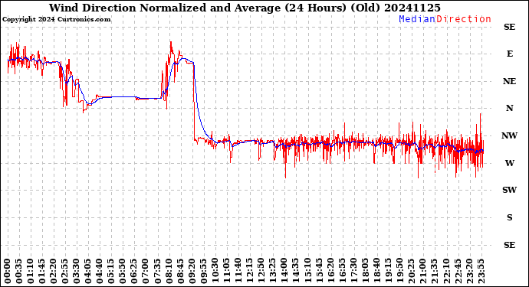Click the W direction axis label

coord(509,163)
